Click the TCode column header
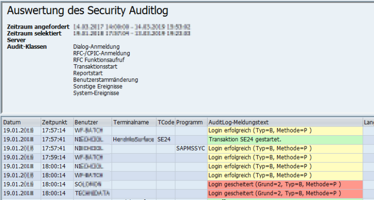This screenshot has height=200, width=374. coord(166,122)
